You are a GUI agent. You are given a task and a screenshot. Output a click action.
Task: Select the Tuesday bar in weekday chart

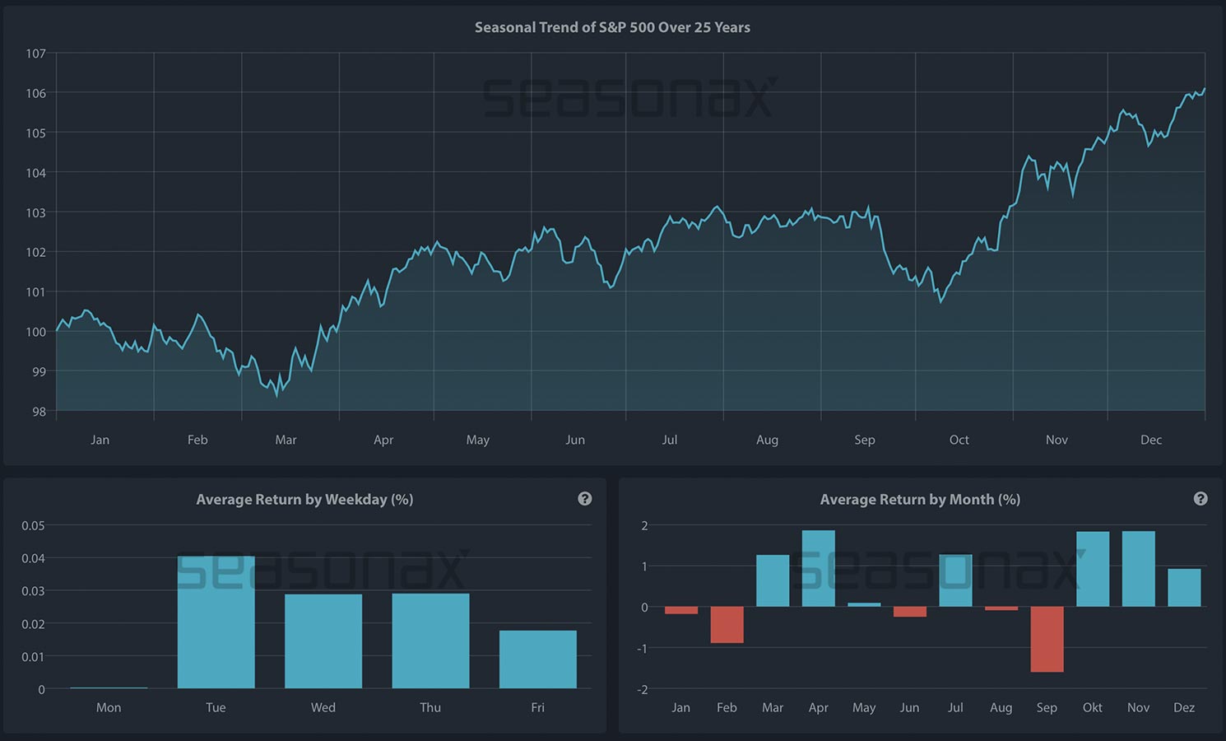coord(216,622)
